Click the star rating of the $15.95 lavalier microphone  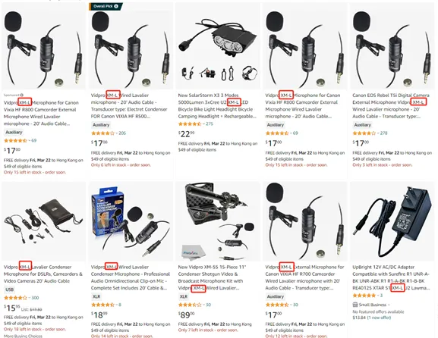click(x=15, y=298)
